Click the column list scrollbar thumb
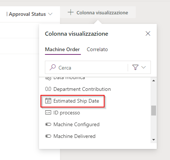Image resolution: width=170 pixels, height=160 pixels. tap(153, 110)
